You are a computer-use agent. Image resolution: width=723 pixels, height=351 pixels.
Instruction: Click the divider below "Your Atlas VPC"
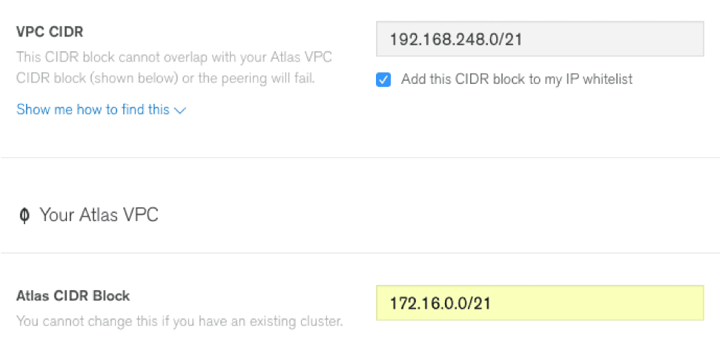[361, 253]
